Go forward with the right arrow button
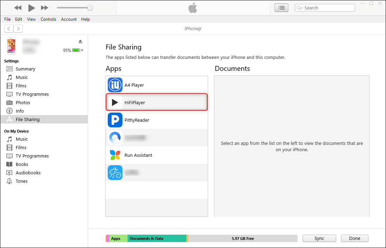Screen dimensions: 386x248 18,28
